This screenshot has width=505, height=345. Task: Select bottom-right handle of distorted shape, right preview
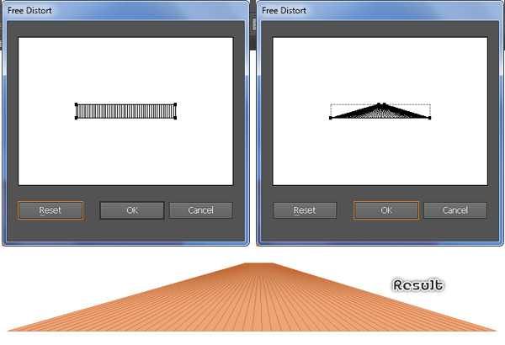tap(429, 118)
